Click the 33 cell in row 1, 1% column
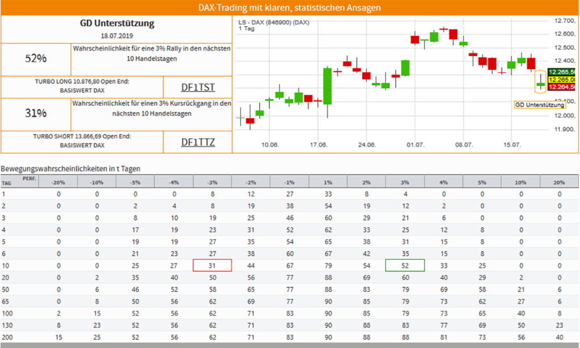 (x=328, y=194)
